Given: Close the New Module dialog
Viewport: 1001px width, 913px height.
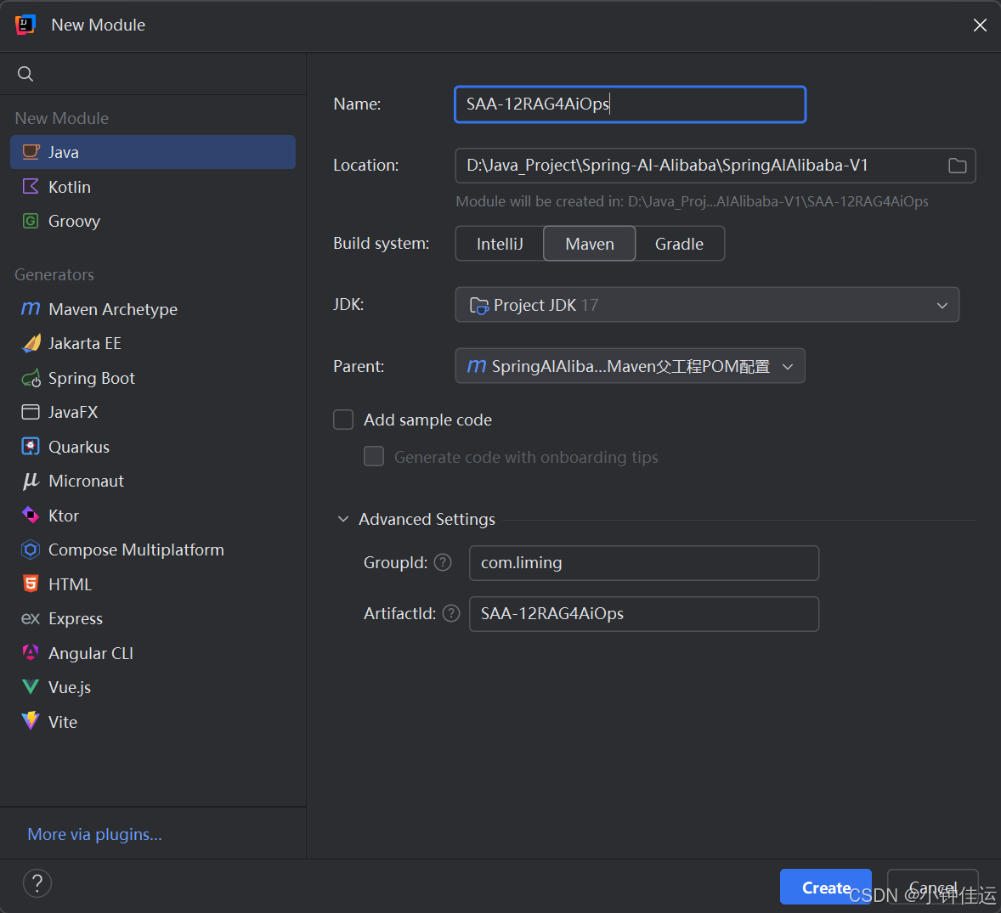Looking at the screenshot, I should [x=980, y=25].
